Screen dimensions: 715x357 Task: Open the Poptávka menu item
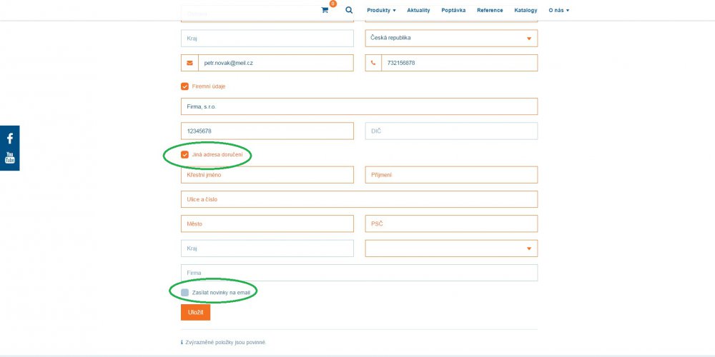pos(453,10)
